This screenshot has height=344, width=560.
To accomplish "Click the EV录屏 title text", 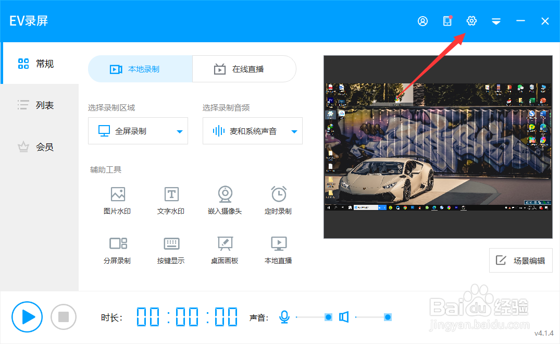I will point(29,21).
